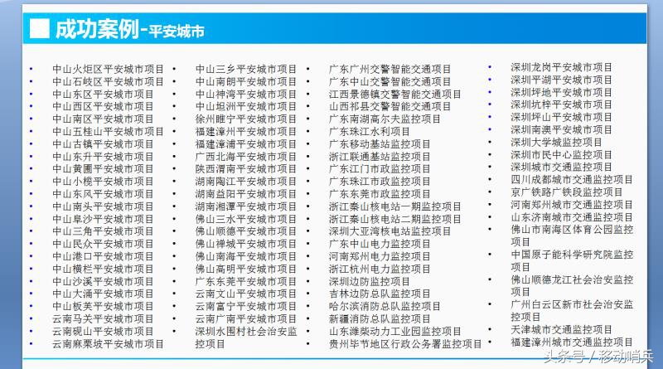This screenshot has width=663, height=369.
Task: Select 浙江秦山核电站一期监控项目
Action: pyautogui.click(x=395, y=206)
